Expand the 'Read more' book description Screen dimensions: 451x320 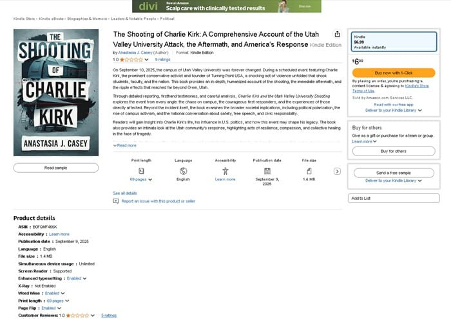[x=125, y=145]
